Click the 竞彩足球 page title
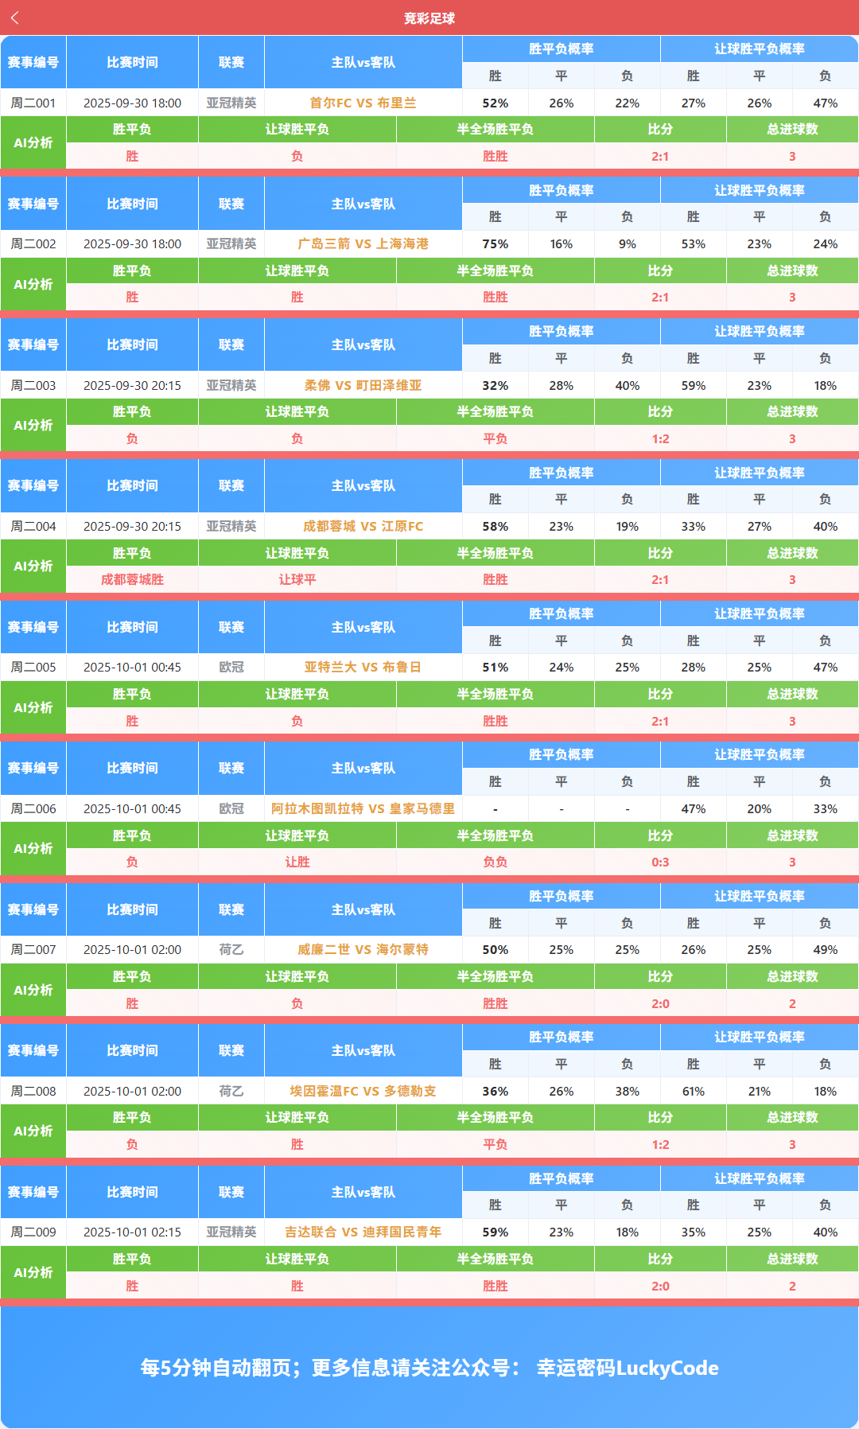Screen dimensions: 859x1429 click(x=429, y=18)
